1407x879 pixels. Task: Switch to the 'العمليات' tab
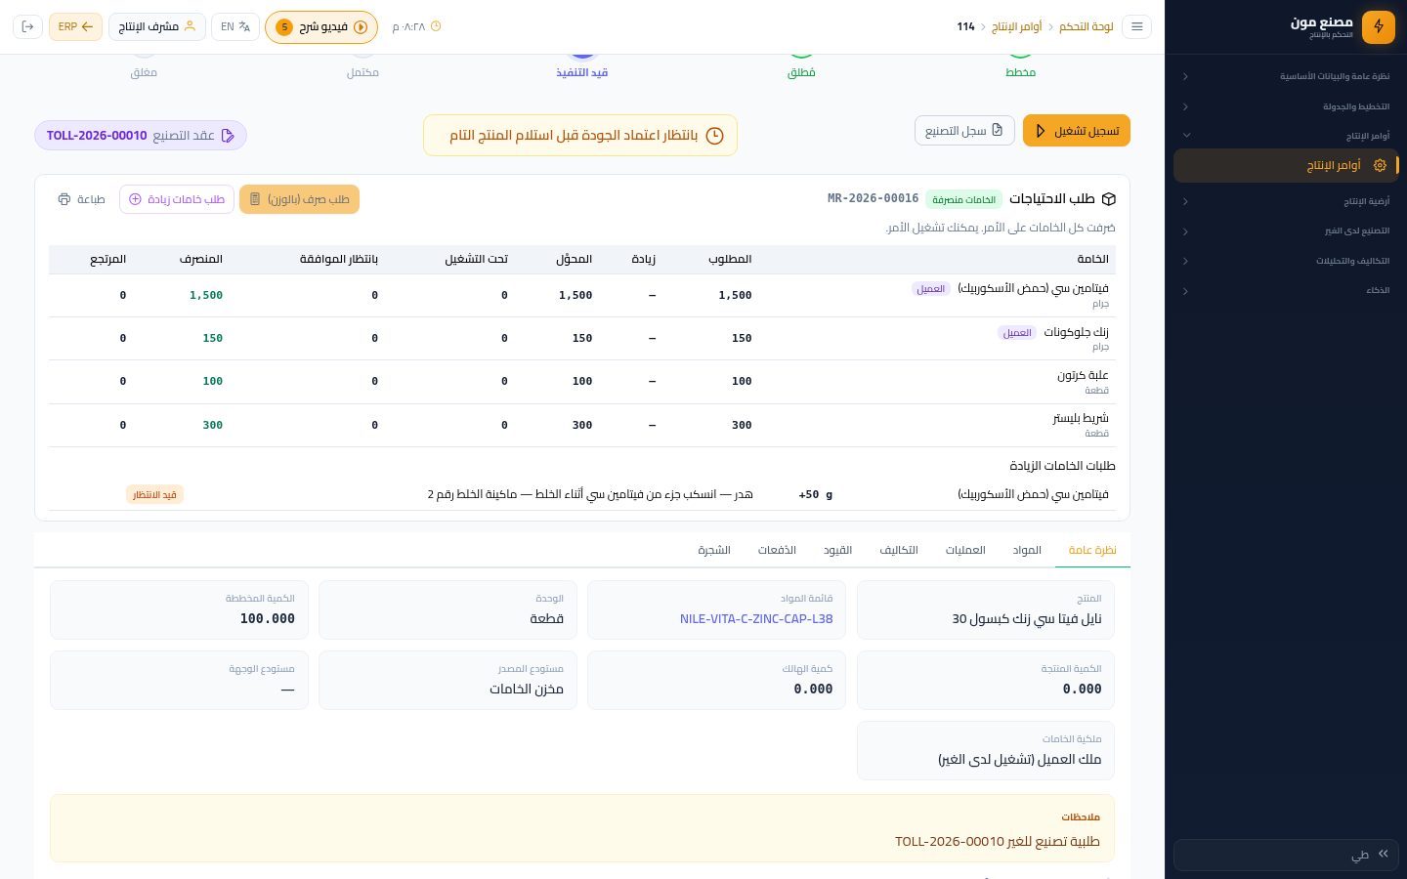965,550
